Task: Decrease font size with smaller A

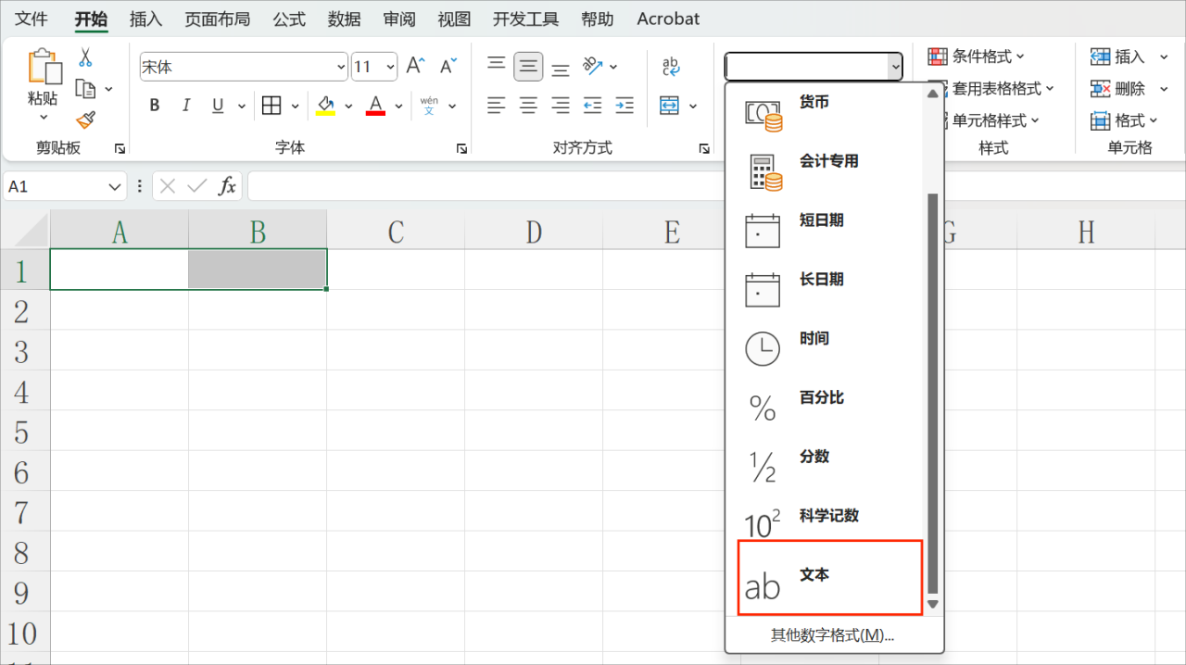Action: 448,66
